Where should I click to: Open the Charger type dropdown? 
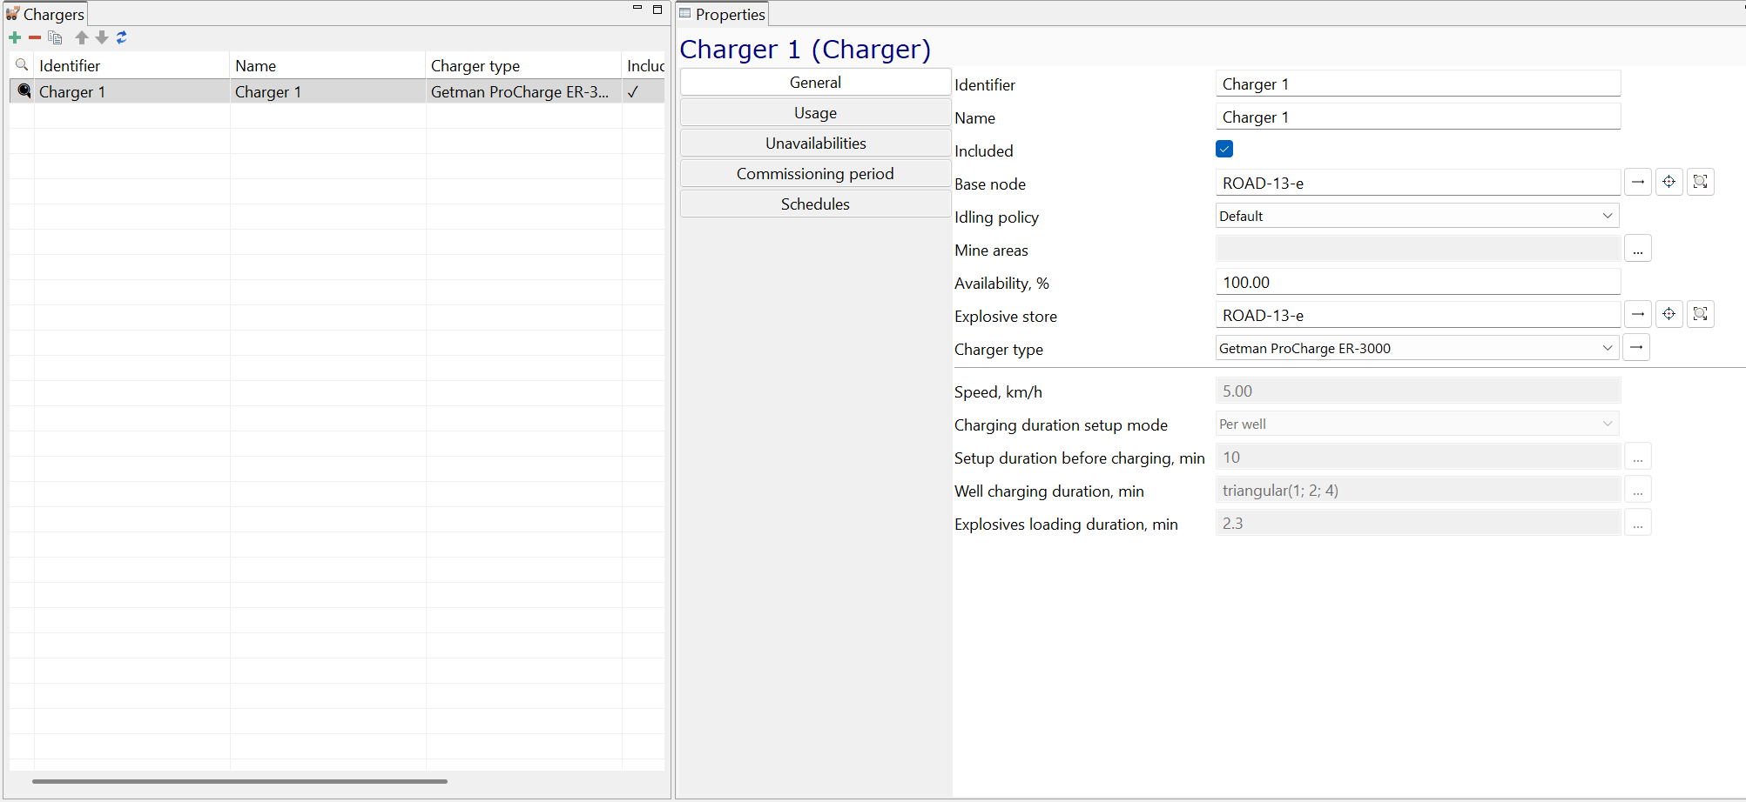click(1417, 348)
